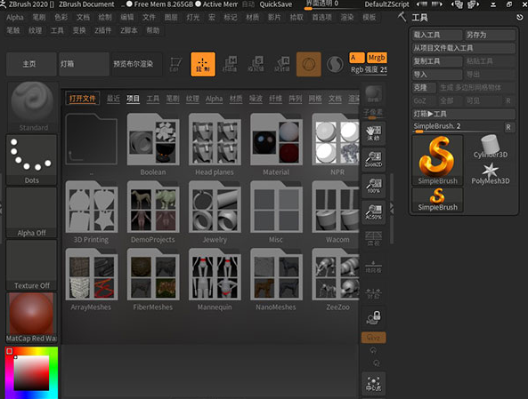Viewport: 528px width, 399px height.
Task: Click the 载入工具 (Load Tool) button
Action: [437, 35]
